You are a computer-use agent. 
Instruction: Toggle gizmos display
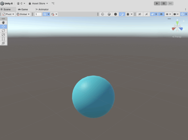pos(182,14)
